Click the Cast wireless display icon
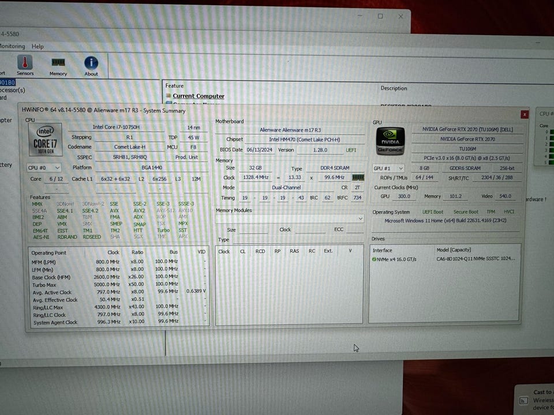 pyautogui.click(x=523, y=400)
